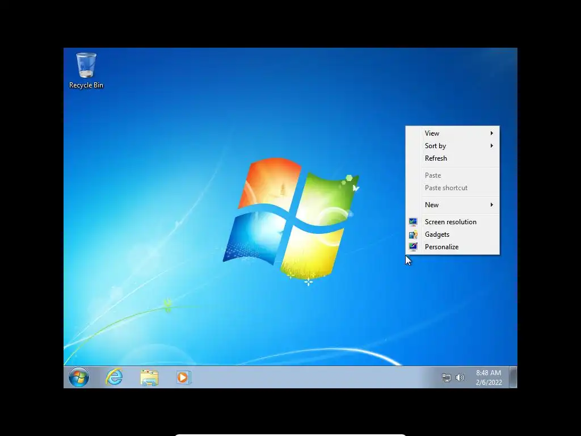Click the Sort by submenu arrow
Image resolution: width=581 pixels, height=436 pixels.
492,146
